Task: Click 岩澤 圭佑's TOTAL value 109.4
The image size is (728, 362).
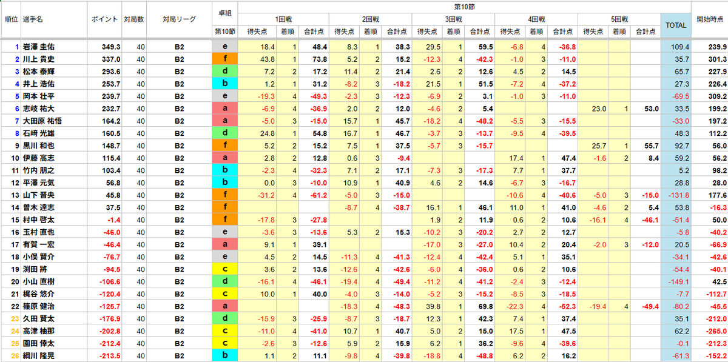Action: (680, 47)
